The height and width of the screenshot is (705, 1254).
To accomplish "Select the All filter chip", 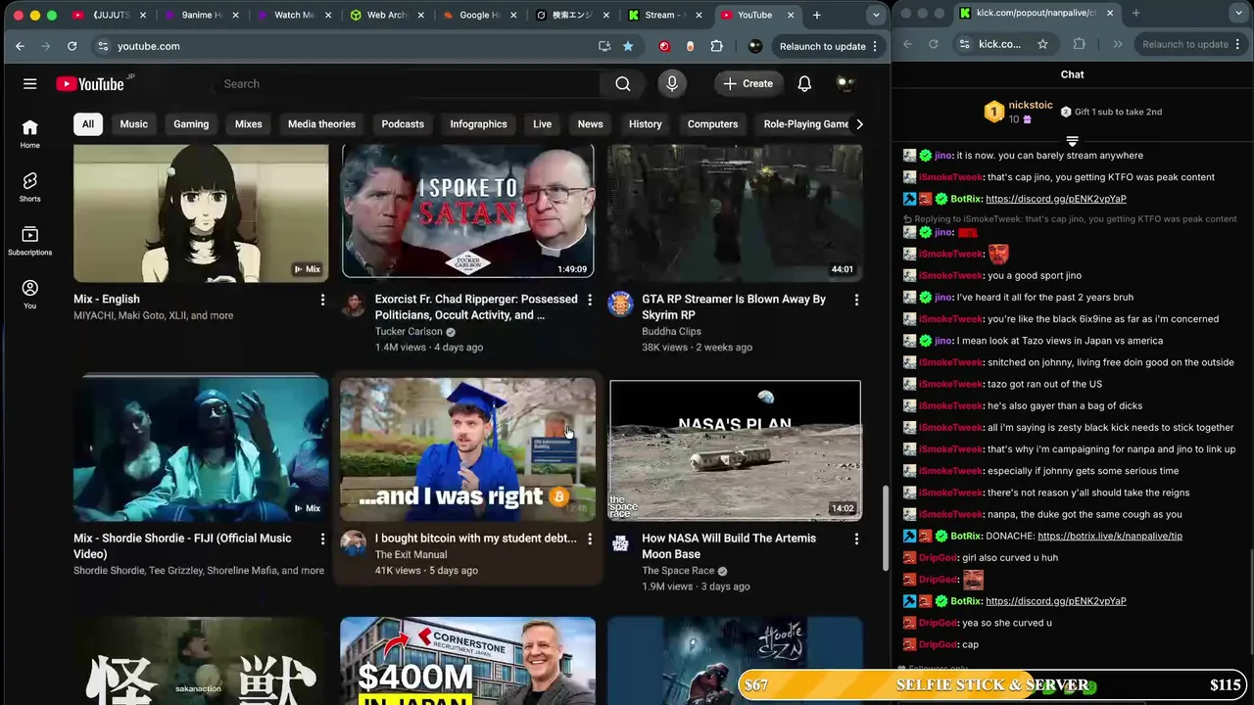I will pyautogui.click(x=88, y=124).
